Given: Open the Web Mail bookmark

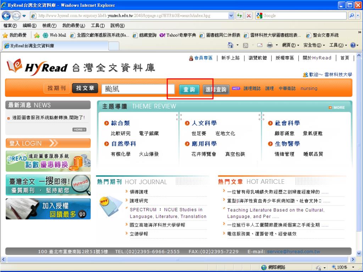Looking at the screenshot, I should pyautogui.click(x=55, y=35).
